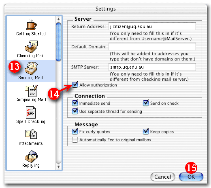Toggle Use separate thread for sending
211x188 pixels.
(x=75, y=111)
